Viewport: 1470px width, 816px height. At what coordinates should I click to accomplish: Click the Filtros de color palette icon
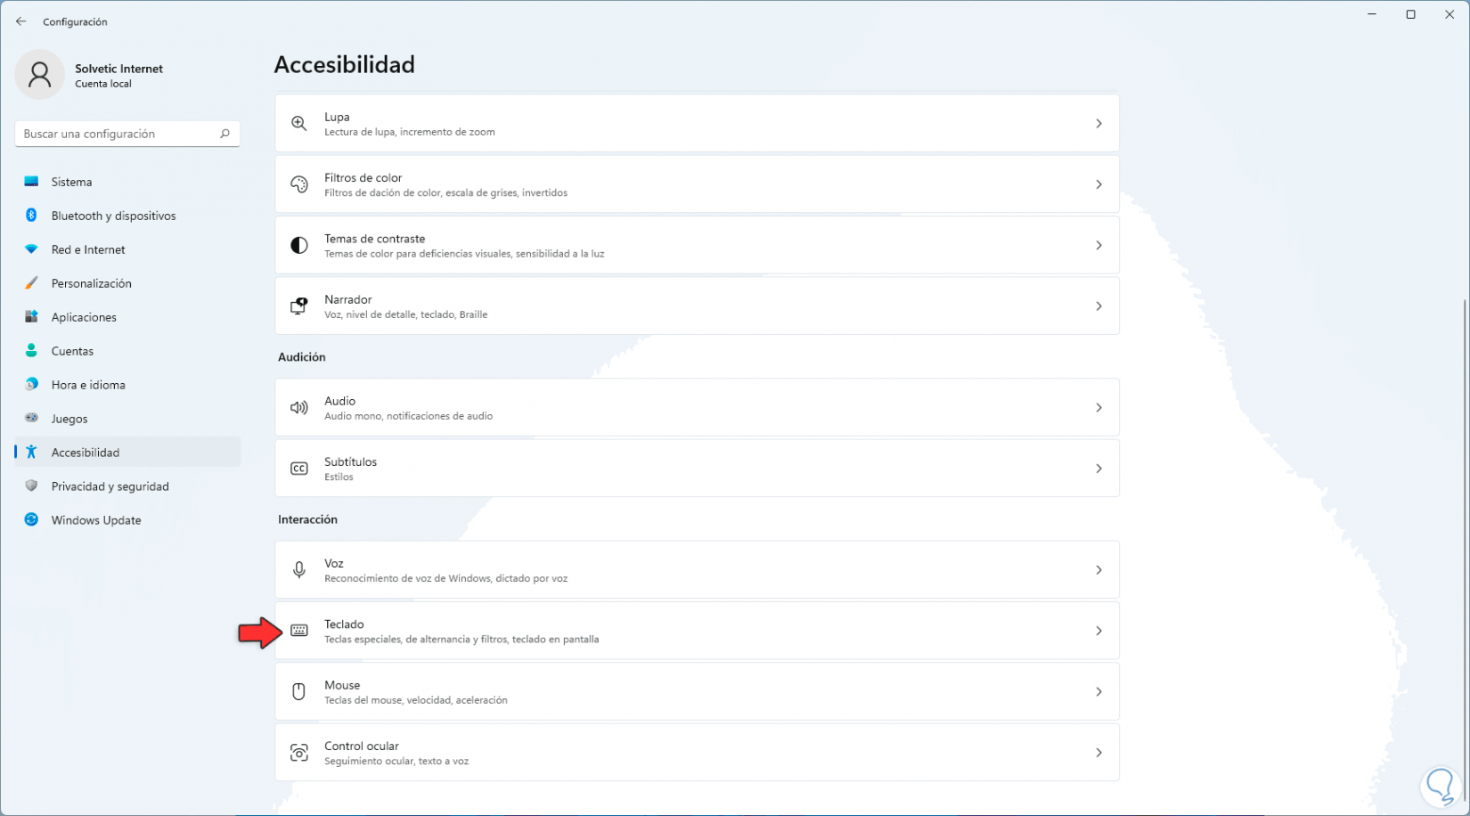click(299, 184)
